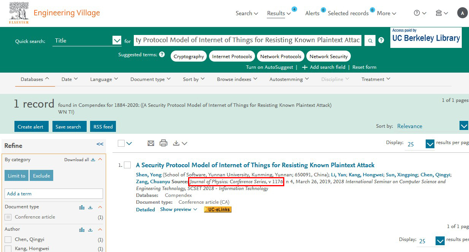
Task: Click the UC Berkeley Library banner
Action: (x=426, y=37)
